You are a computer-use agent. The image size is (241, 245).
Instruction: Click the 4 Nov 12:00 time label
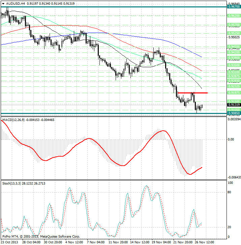pyautogui.click(x=74, y=242)
